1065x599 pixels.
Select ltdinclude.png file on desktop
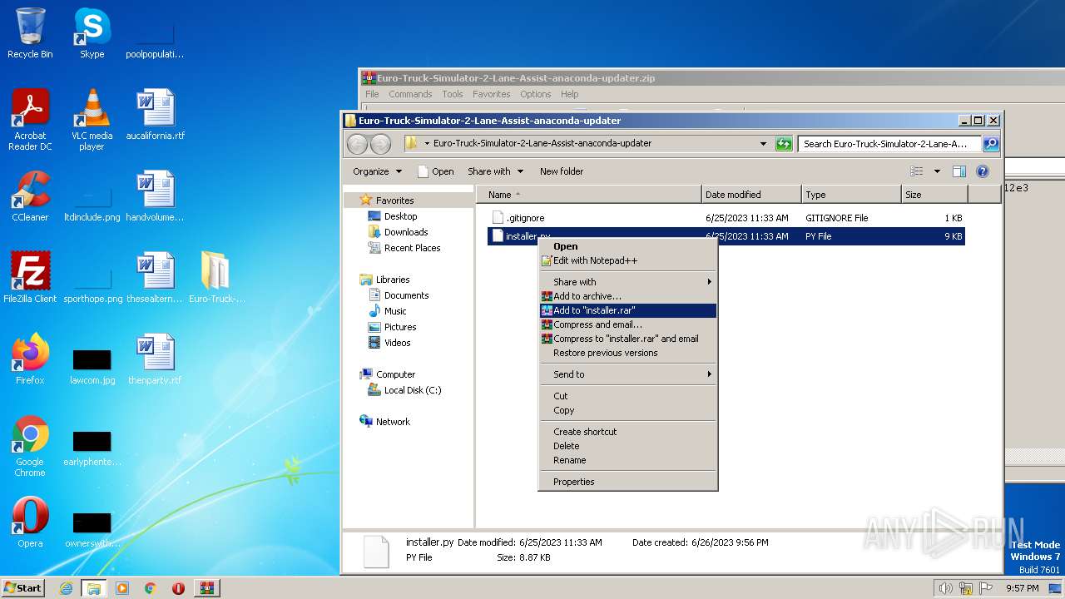[92, 201]
